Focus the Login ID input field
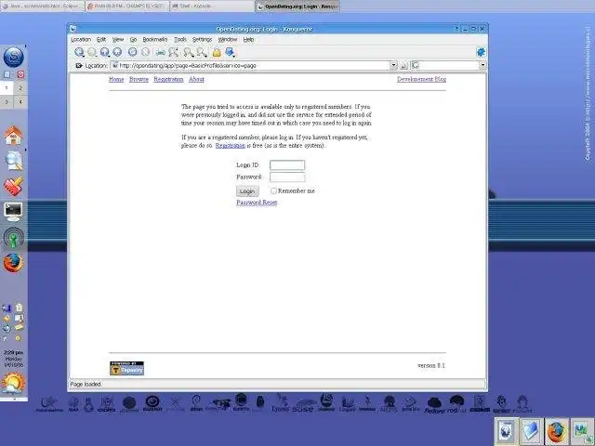 287,165
